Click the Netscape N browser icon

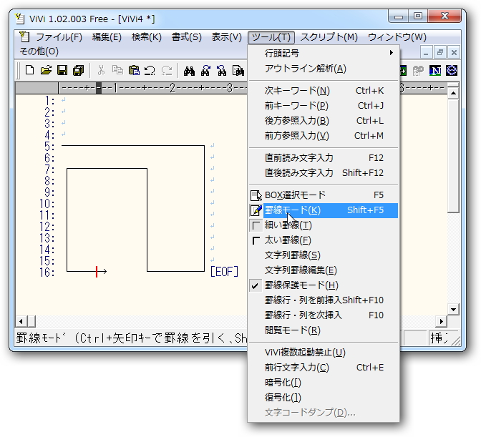435,71
